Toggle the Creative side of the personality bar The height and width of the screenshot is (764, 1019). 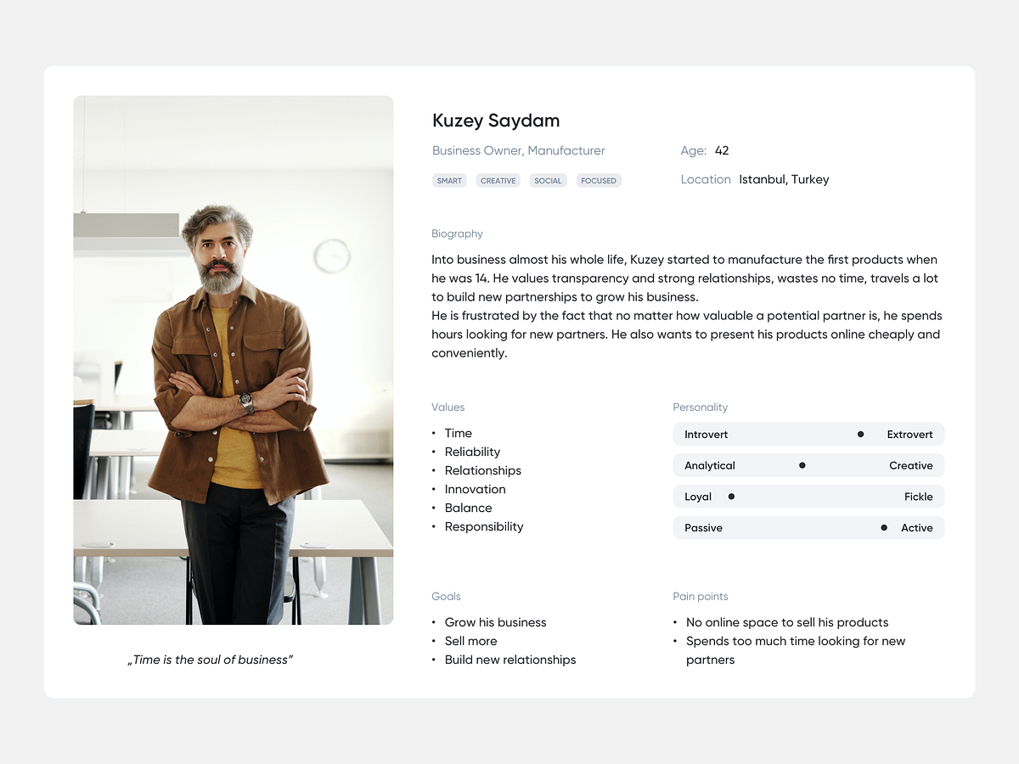click(910, 465)
